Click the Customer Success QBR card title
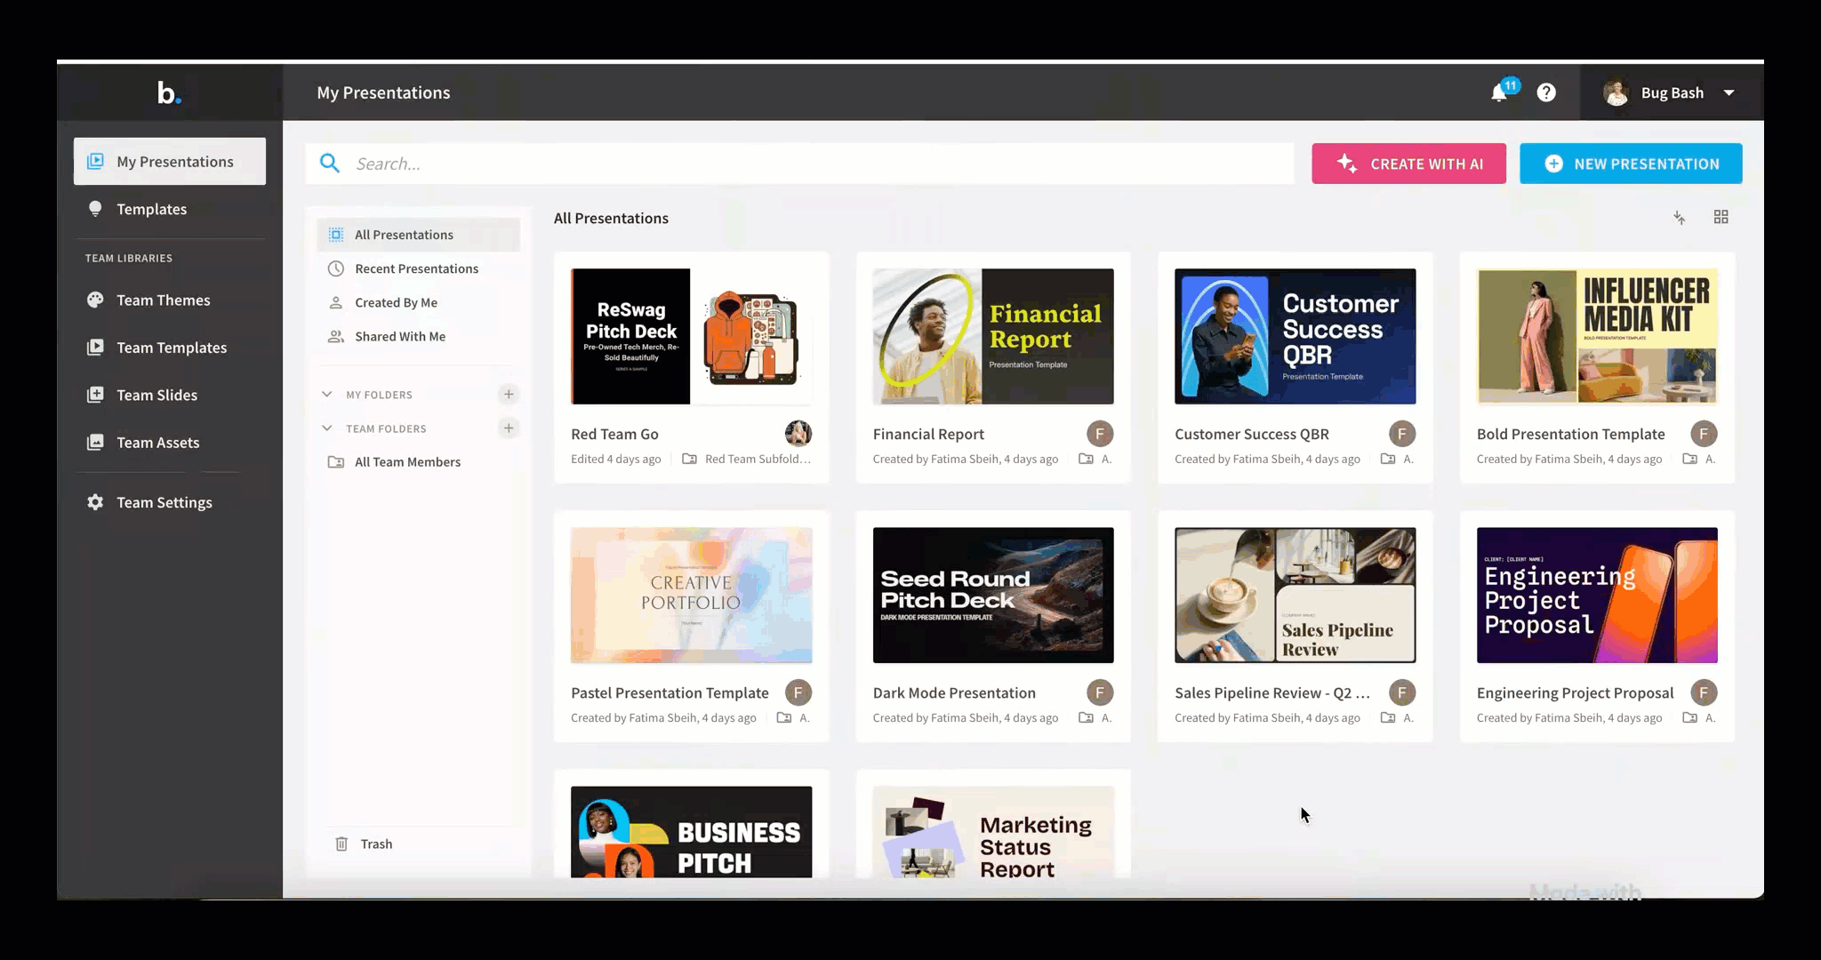 click(x=1252, y=434)
